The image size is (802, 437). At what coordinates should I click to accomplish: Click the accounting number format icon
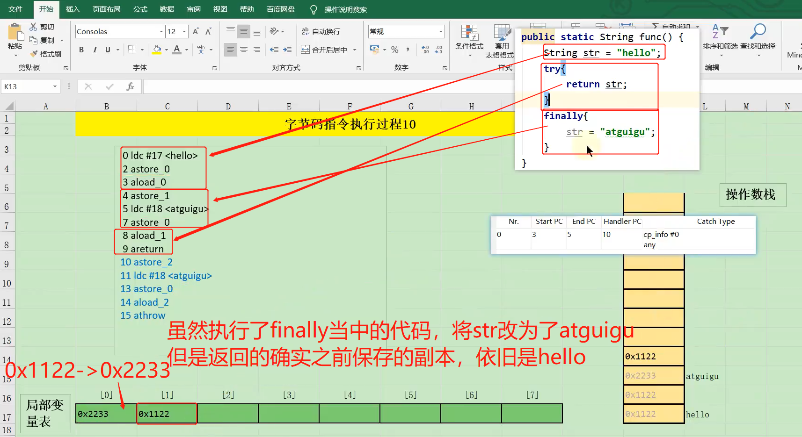tap(374, 50)
